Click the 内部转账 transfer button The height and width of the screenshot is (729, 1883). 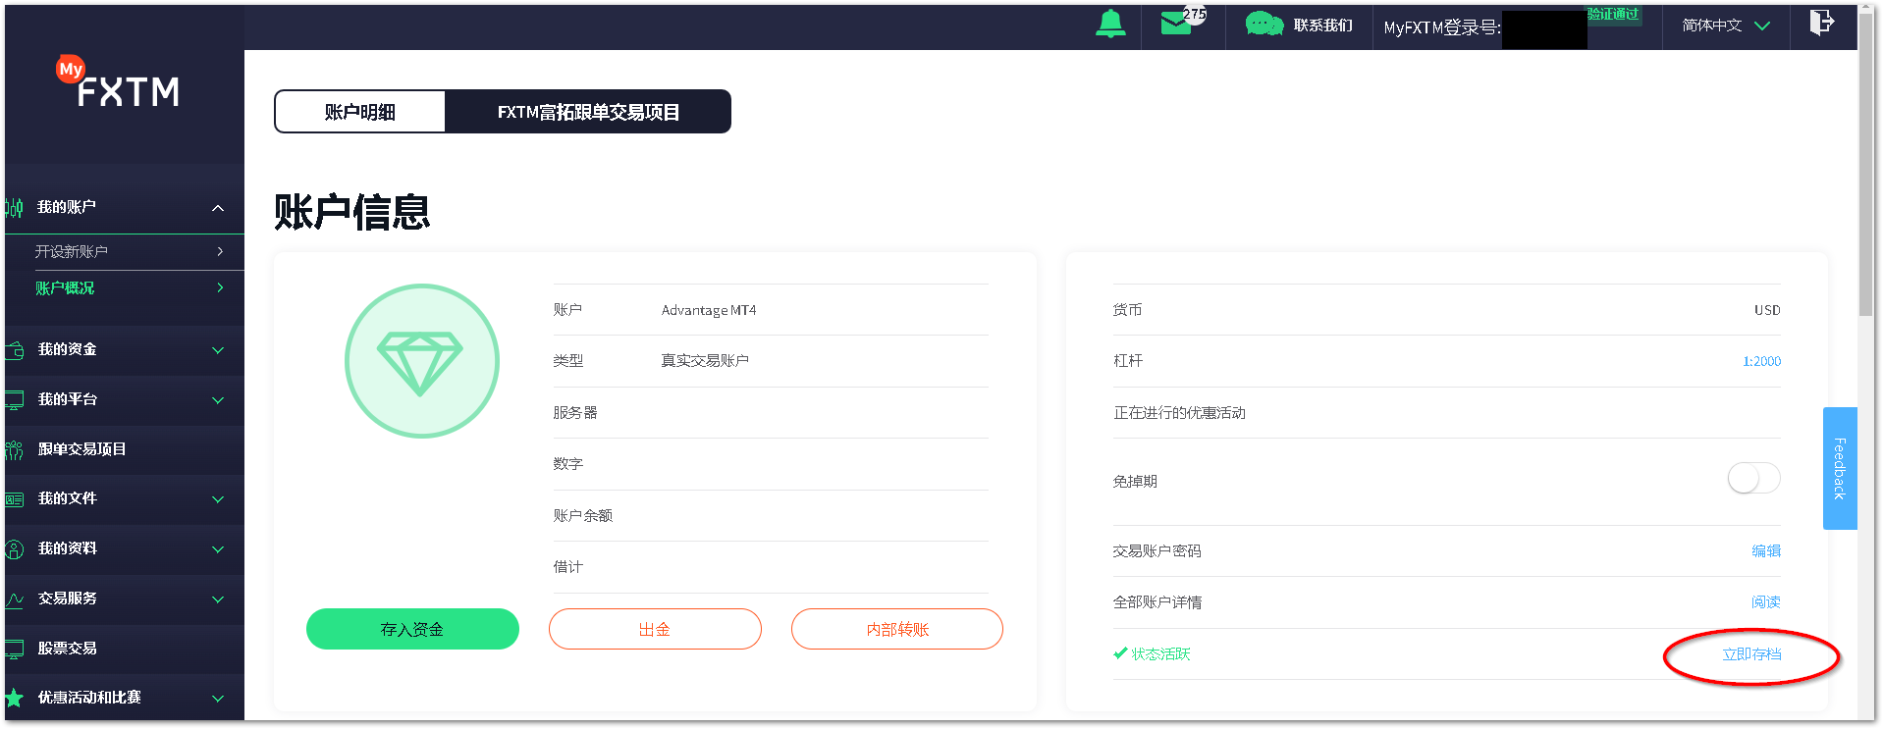897,629
